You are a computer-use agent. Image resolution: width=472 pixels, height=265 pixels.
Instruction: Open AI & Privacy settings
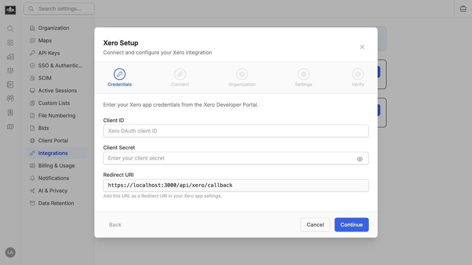(x=56, y=191)
